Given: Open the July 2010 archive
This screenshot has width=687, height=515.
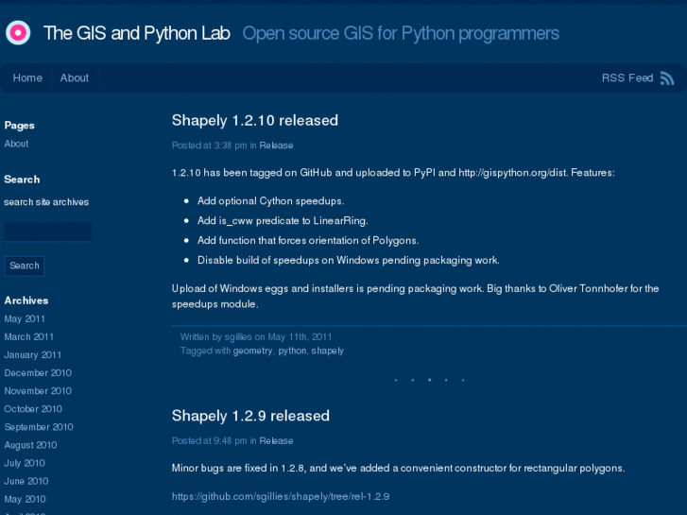Looking at the screenshot, I should point(25,463).
